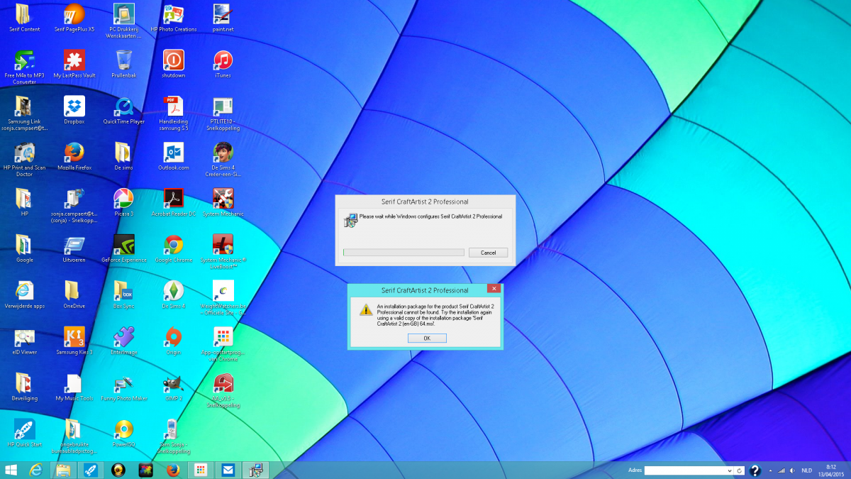Open Samsung Kies 3
The height and width of the screenshot is (479, 851).
point(74,341)
